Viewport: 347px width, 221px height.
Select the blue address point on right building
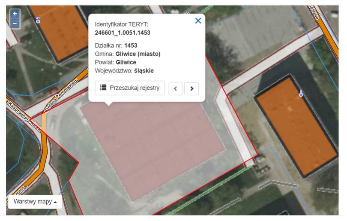point(301,95)
